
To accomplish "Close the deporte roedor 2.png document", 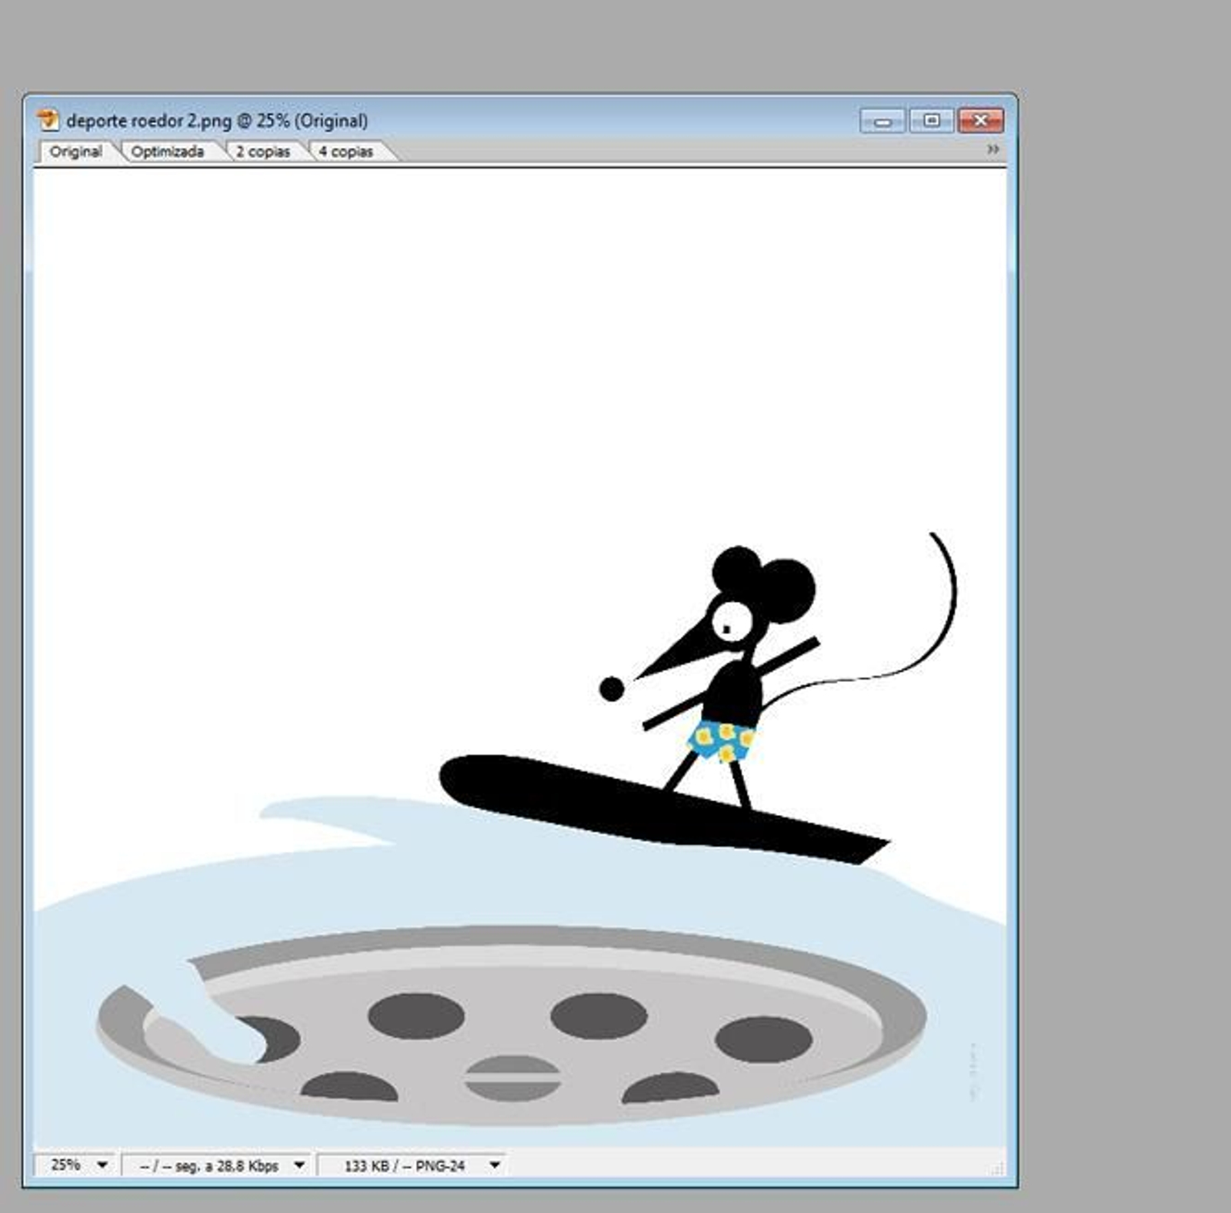I will 980,121.
